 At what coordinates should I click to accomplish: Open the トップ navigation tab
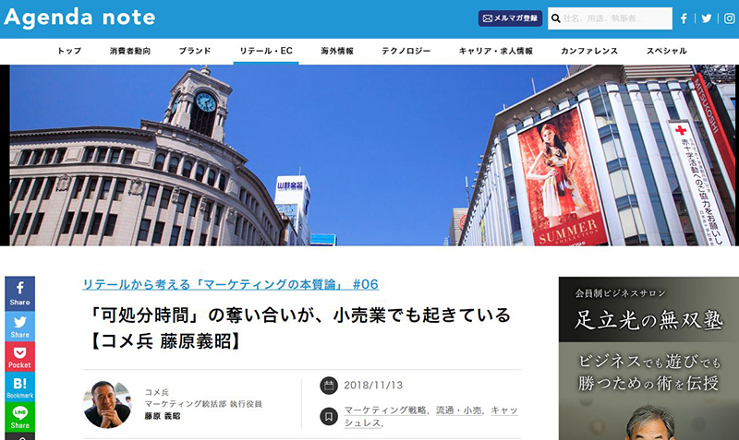69,52
